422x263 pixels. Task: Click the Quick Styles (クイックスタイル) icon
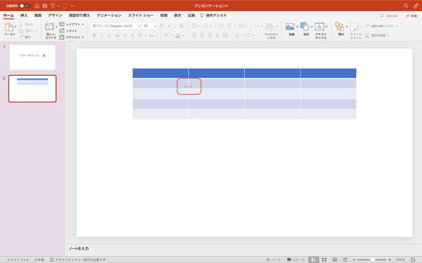point(354,26)
